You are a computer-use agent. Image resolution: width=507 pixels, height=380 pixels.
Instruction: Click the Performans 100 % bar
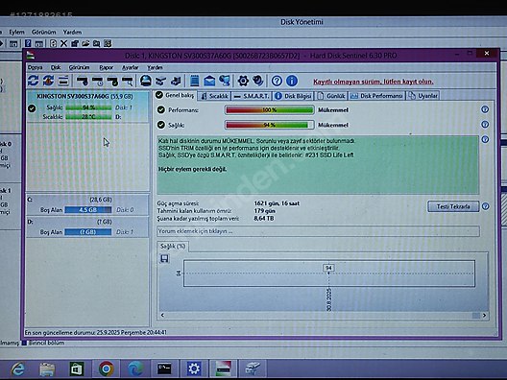(x=269, y=109)
